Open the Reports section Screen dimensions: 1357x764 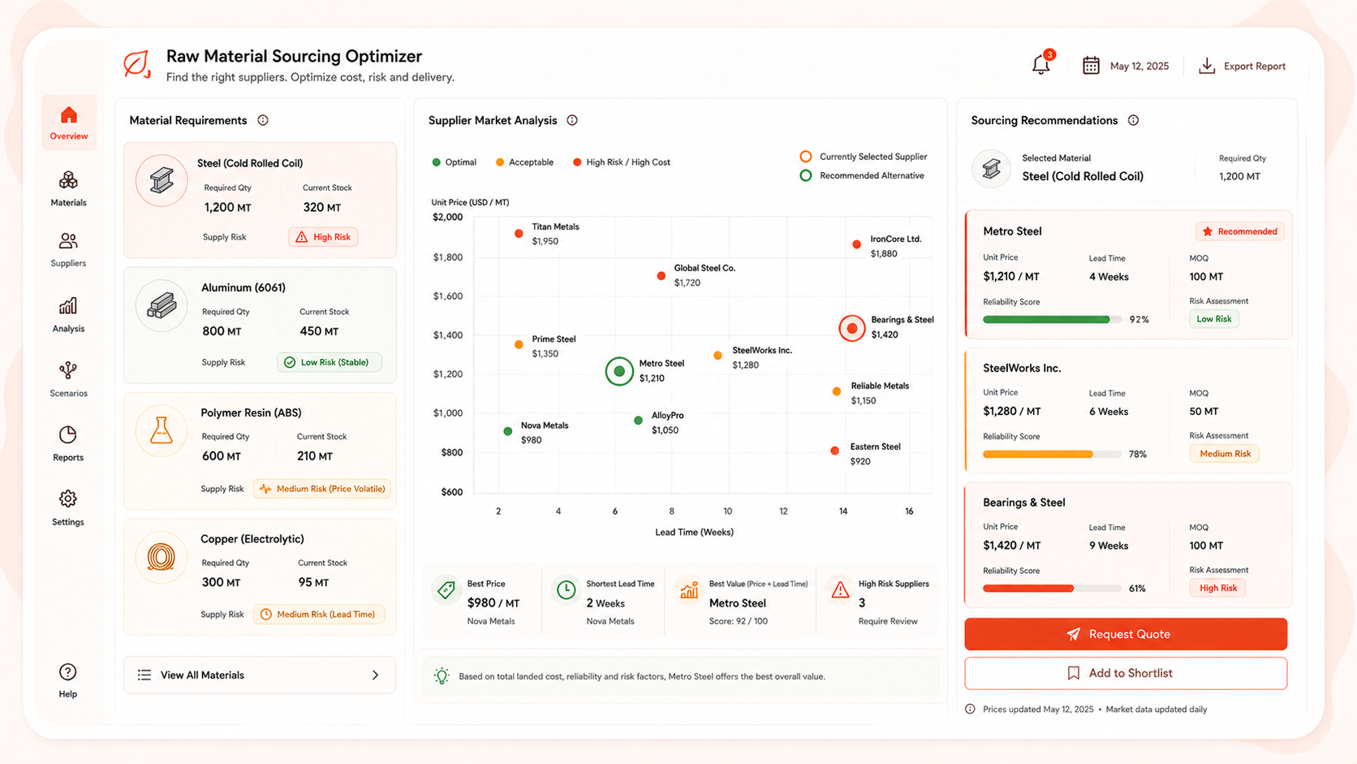pyautogui.click(x=68, y=443)
